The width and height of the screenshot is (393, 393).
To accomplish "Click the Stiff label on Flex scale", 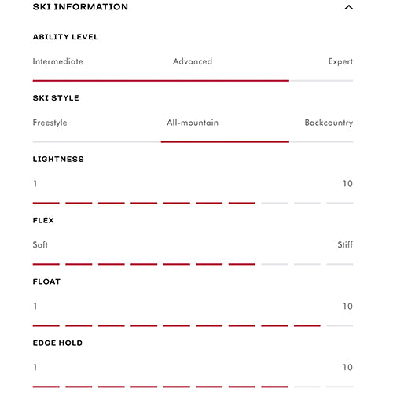I will pos(345,244).
